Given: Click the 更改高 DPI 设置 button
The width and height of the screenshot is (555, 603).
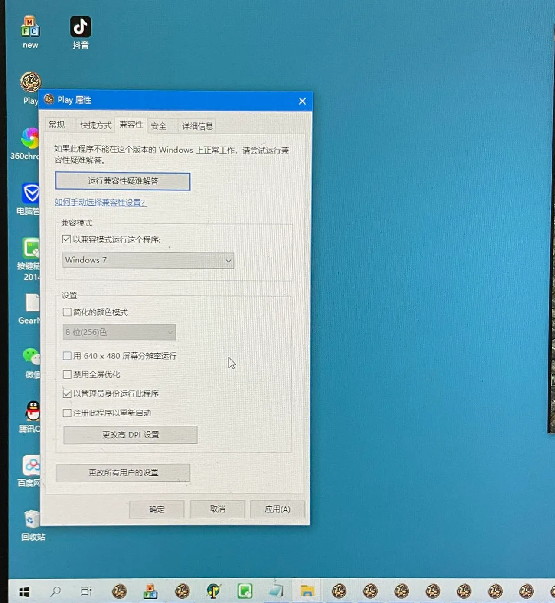Looking at the screenshot, I should click(x=130, y=435).
